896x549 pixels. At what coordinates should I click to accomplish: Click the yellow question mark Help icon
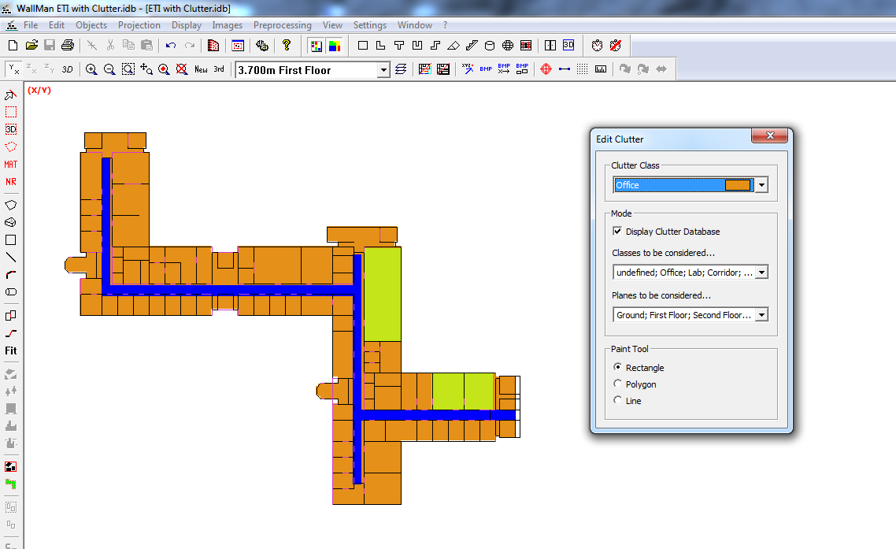pyautogui.click(x=287, y=45)
